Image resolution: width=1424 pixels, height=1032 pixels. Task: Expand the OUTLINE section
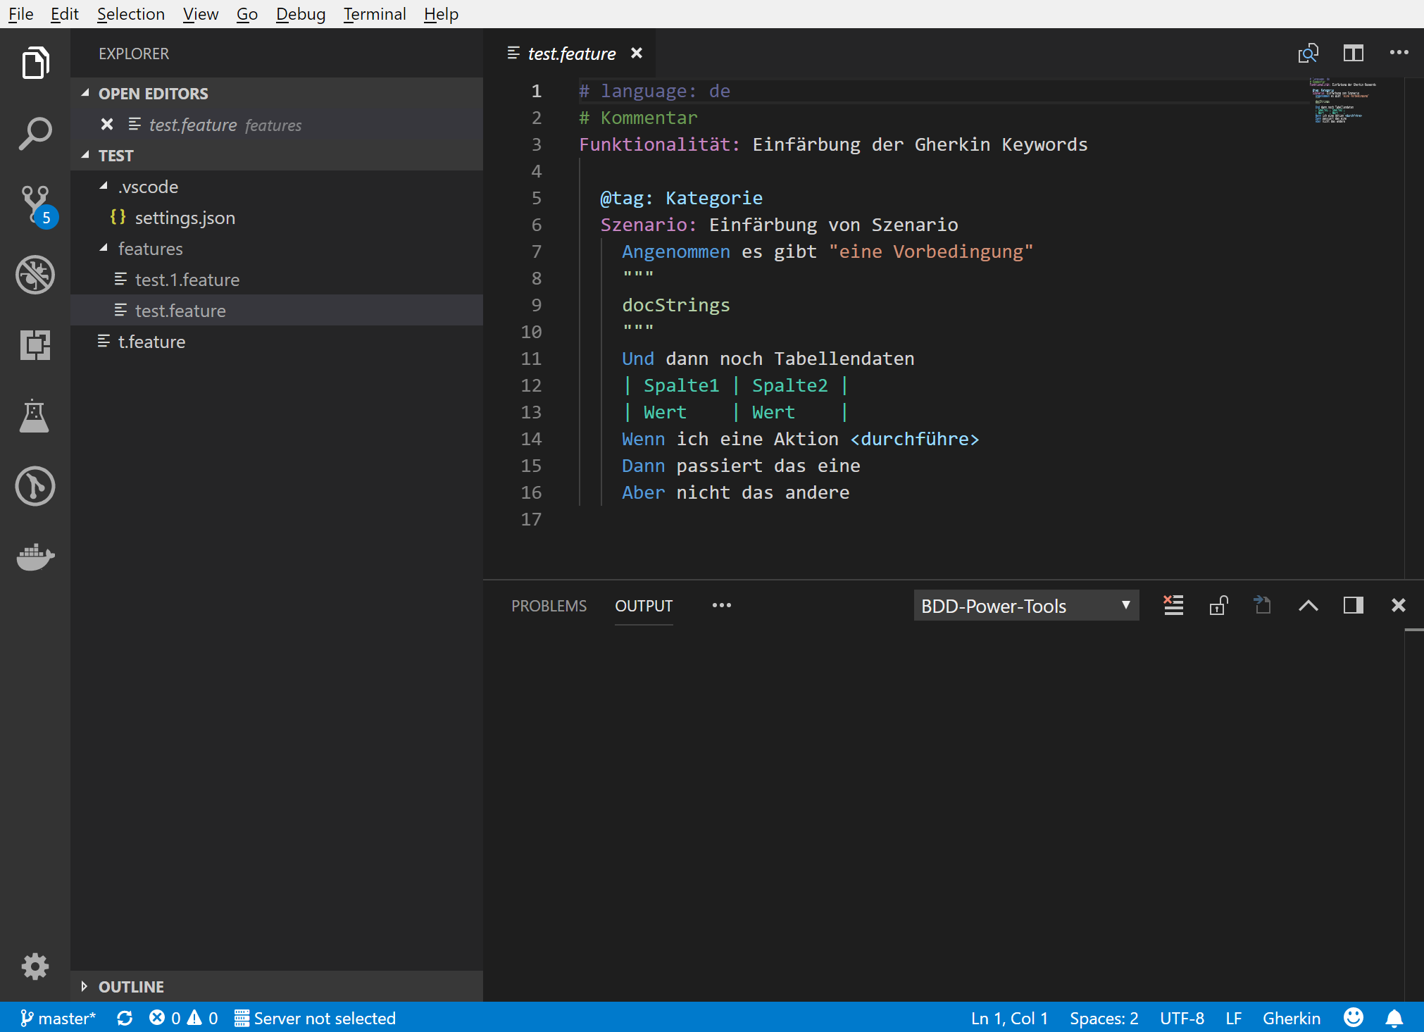[x=131, y=986]
